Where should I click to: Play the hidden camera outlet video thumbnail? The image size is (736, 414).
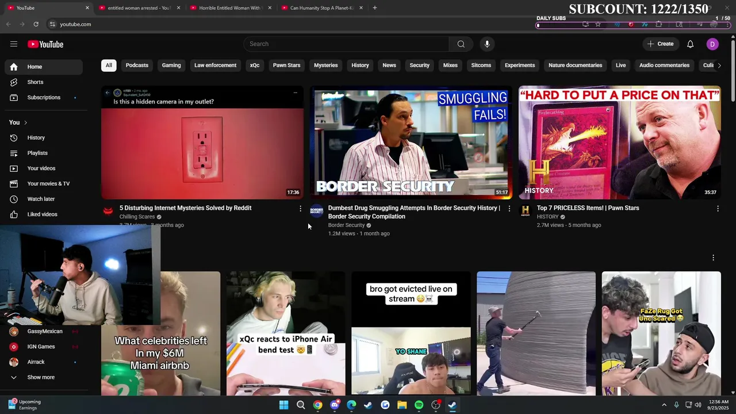click(x=202, y=143)
